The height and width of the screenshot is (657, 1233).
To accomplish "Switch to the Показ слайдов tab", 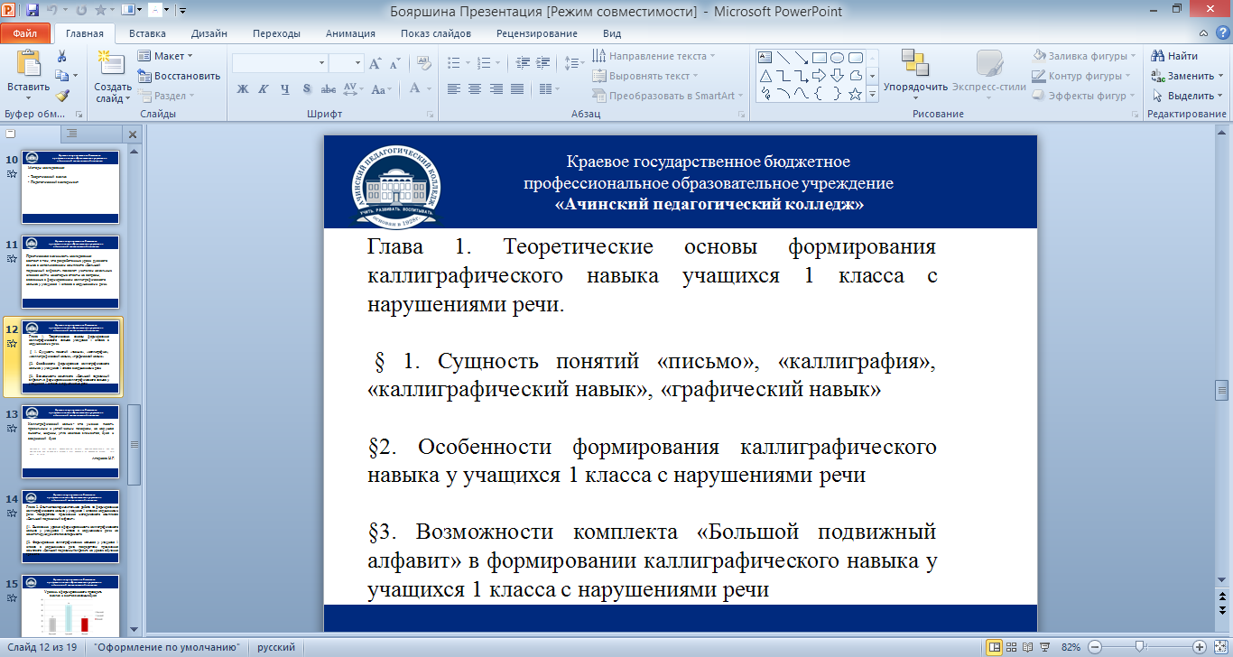I will pyautogui.click(x=436, y=33).
